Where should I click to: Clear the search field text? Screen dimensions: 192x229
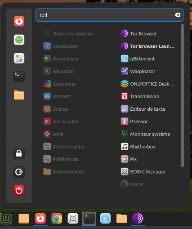pos(178,15)
